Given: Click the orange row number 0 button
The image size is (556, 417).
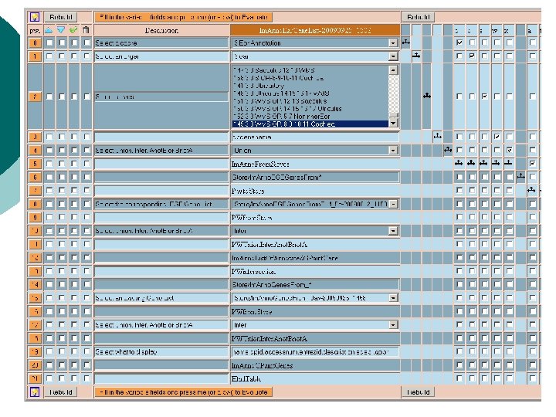Looking at the screenshot, I should coord(35,43).
